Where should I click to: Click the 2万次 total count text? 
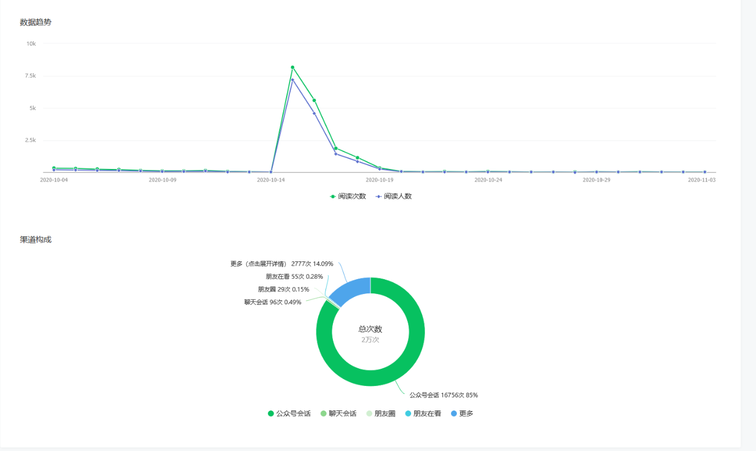point(370,340)
